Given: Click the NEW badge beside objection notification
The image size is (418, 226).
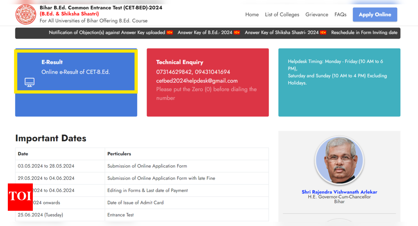Looking at the screenshot, I should point(169,33).
